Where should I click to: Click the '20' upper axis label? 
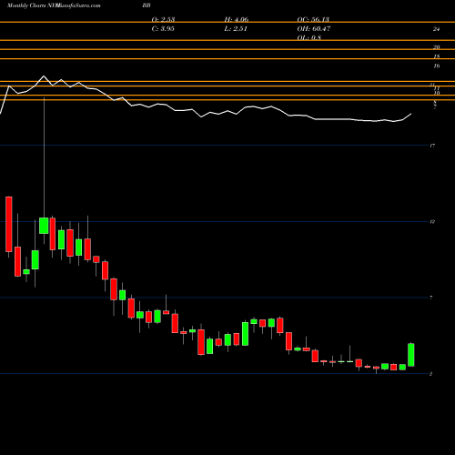[x=436, y=47]
